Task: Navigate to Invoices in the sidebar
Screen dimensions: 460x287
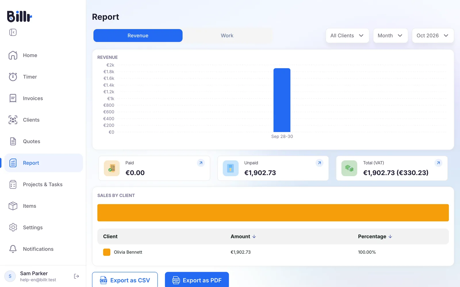Action: coord(44,98)
